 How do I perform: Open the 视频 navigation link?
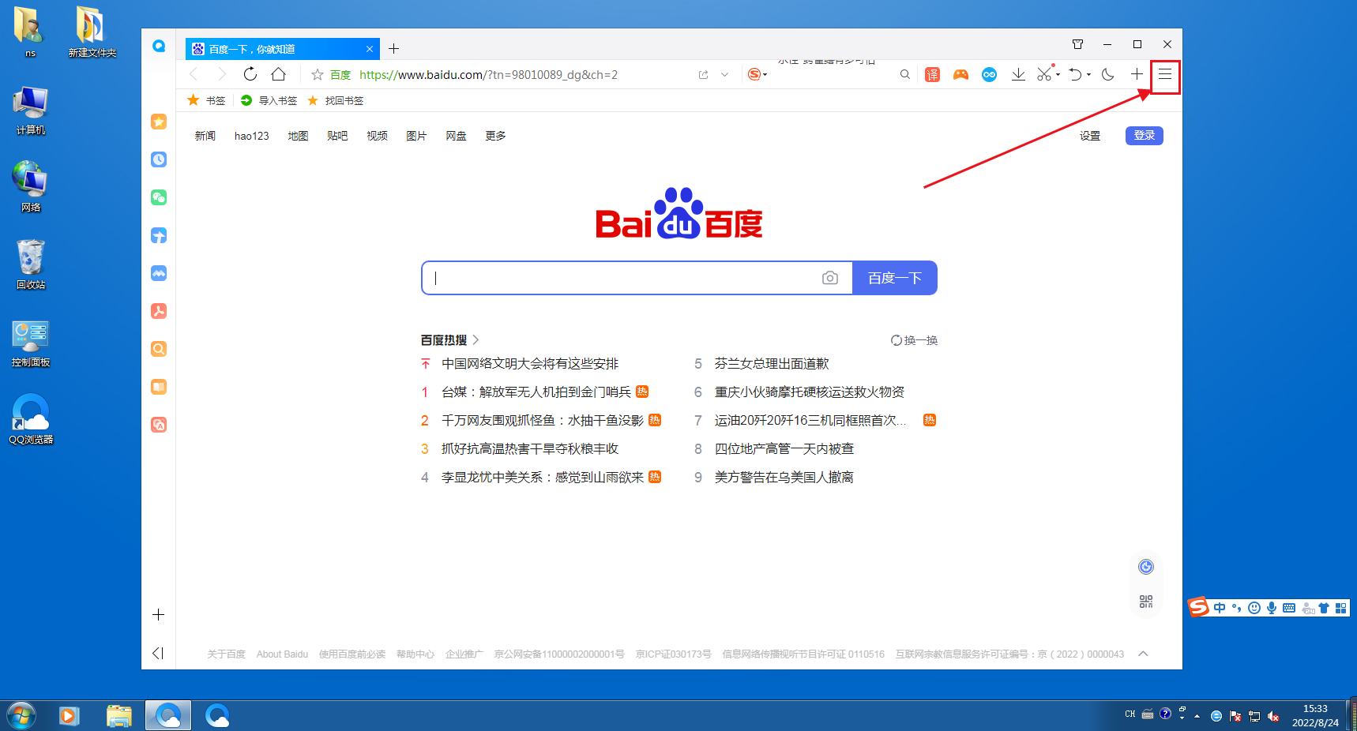coord(378,136)
